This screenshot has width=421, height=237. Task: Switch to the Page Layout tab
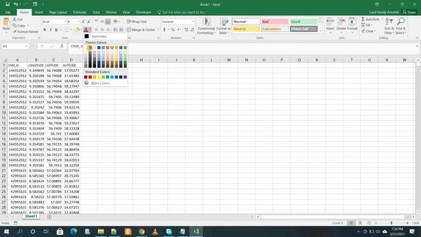[58, 13]
